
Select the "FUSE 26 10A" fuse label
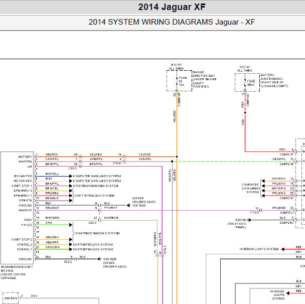point(183,81)
